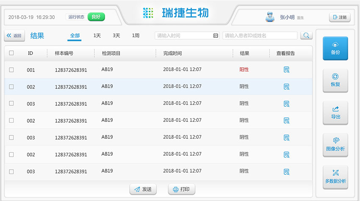Open Multi-data Analysis (多数据分析)
Screen dimensions: 360x201
point(335,177)
